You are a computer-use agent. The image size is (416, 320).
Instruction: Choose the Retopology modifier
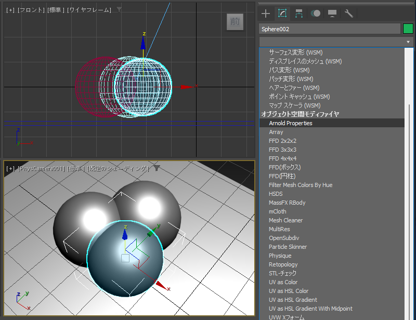pos(332,264)
